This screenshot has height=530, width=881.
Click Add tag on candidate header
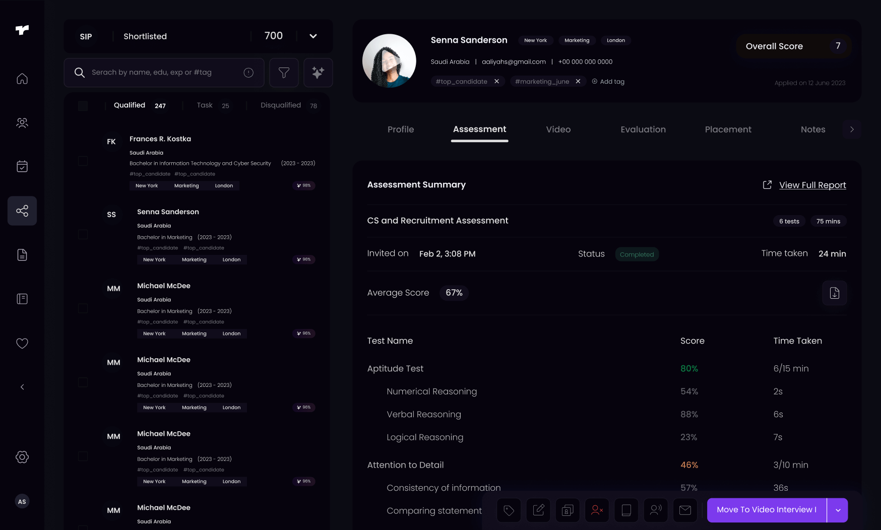(608, 82)
